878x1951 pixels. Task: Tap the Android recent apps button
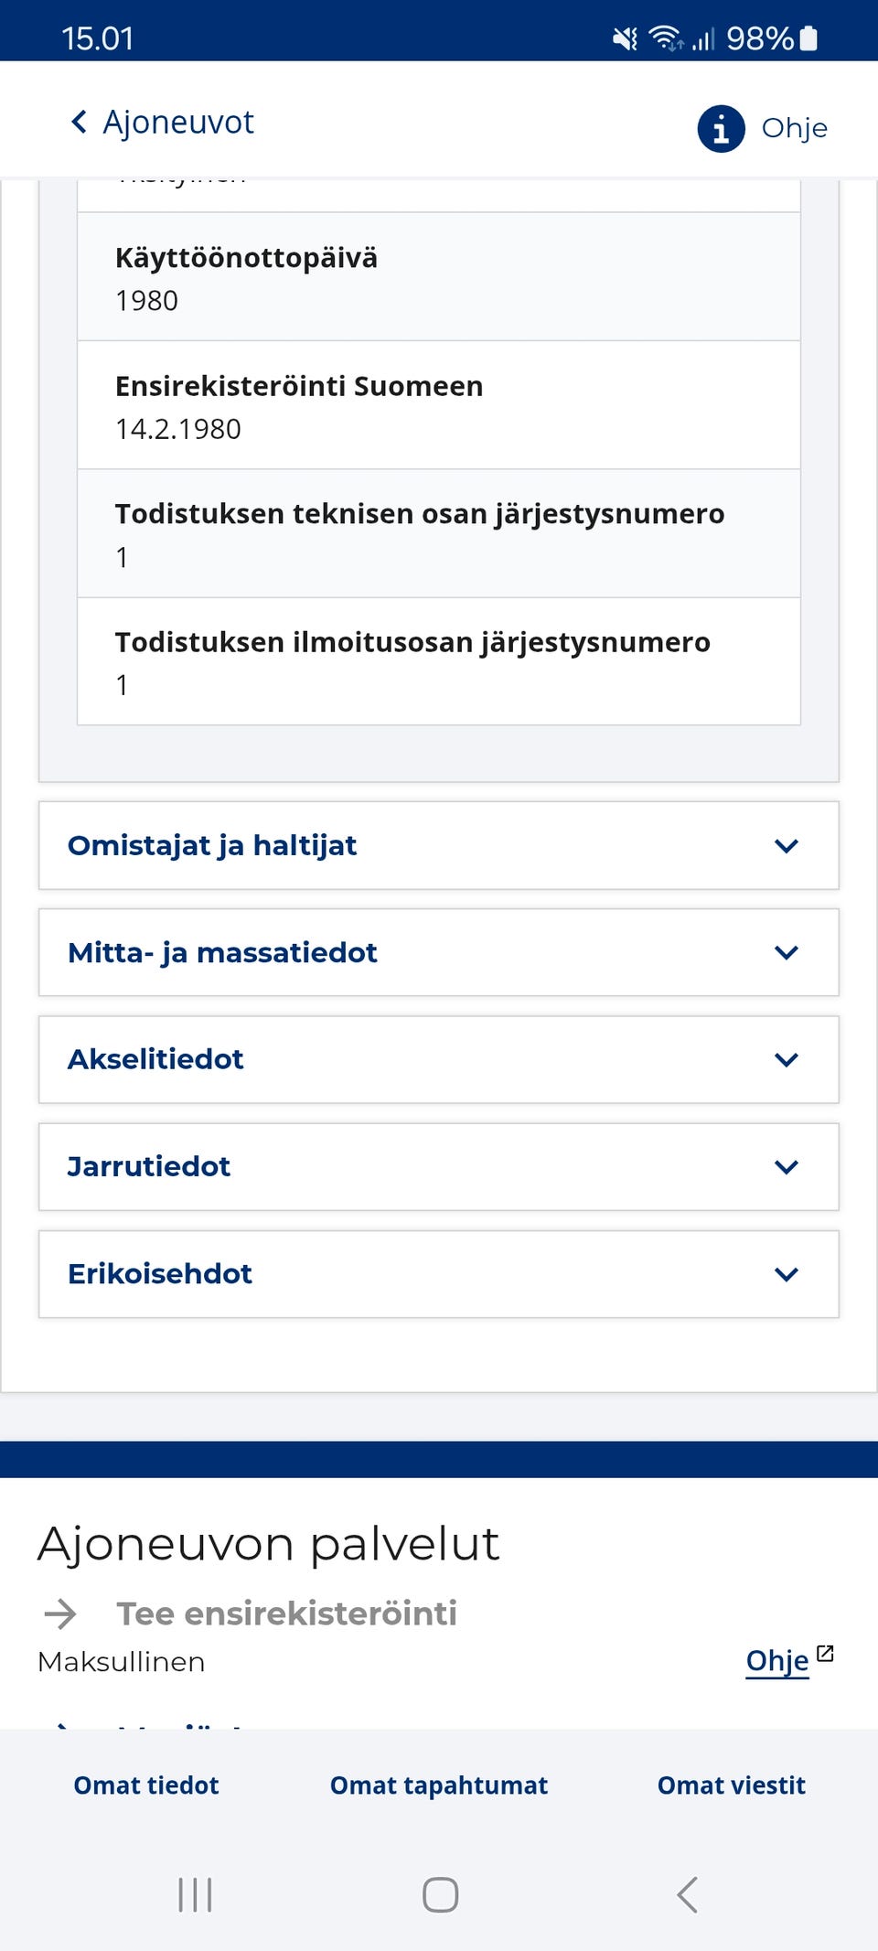coord(194,1895)
